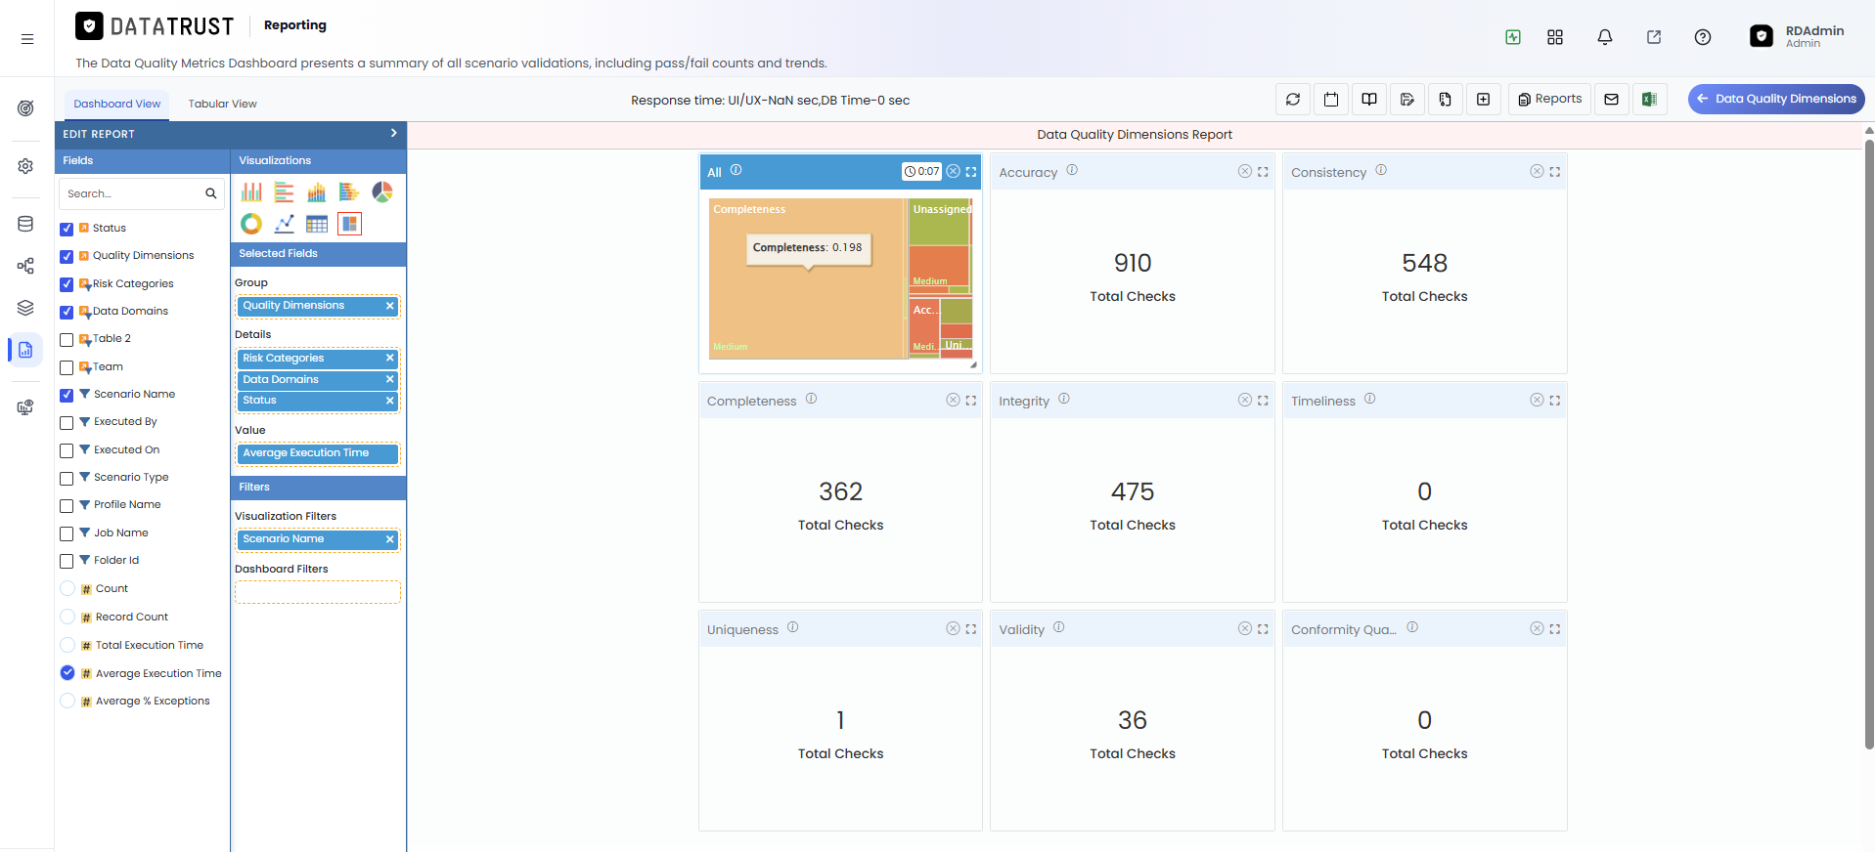Select the Record Count radio button

[67, 617]
